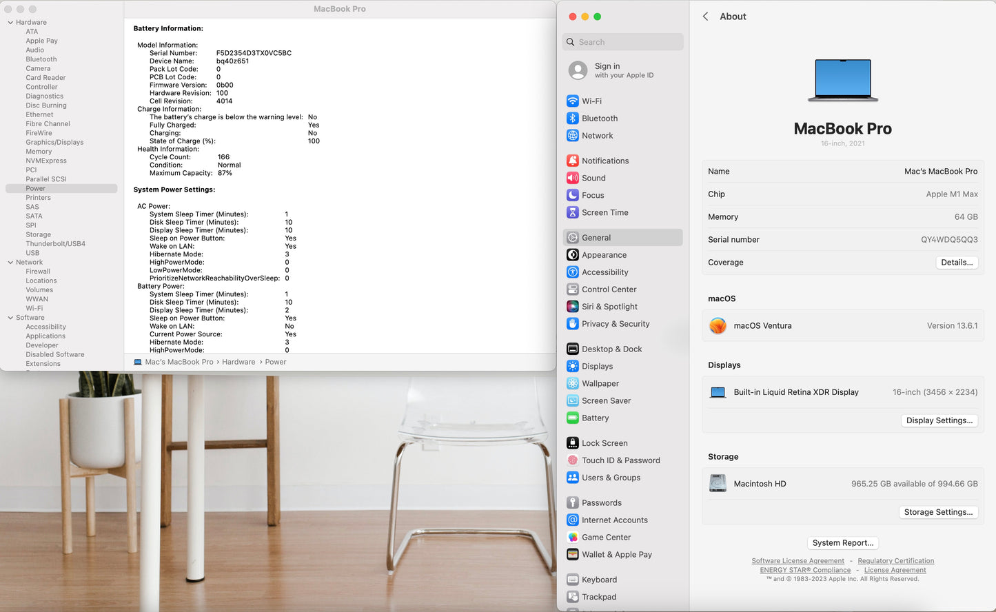
Task: Click the System Report button
Action: coord(843,543)
